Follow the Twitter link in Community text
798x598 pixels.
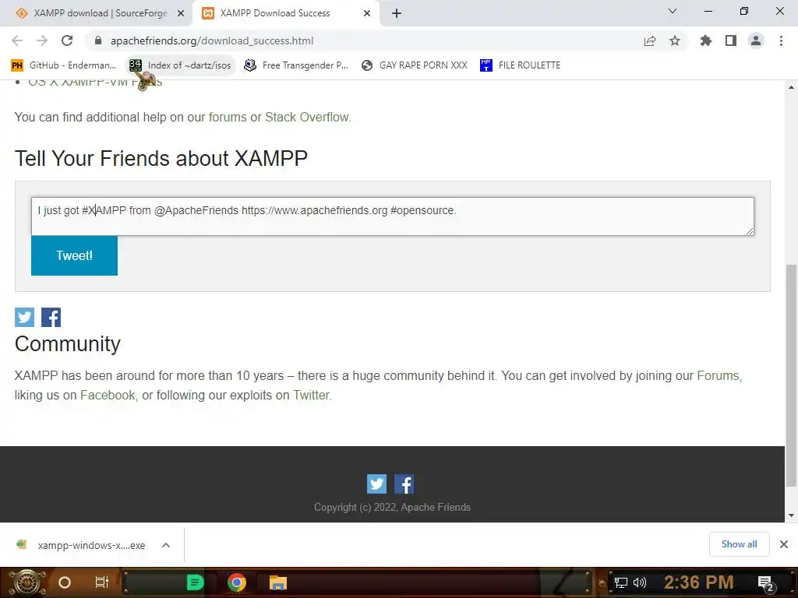coord(311,395)
